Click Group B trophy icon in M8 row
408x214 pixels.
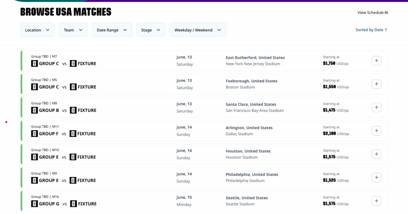34,110
